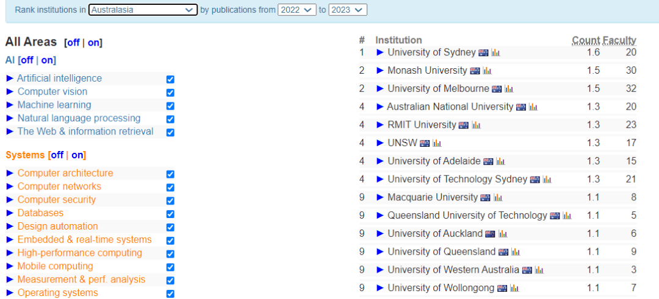The image size is (659, 299).
Task: Open Monash University bar chart icon
Action: tap(487, 71)
